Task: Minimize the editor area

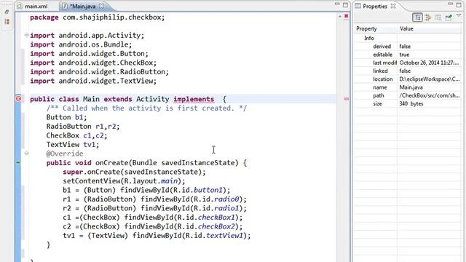Action: (337, 4)
